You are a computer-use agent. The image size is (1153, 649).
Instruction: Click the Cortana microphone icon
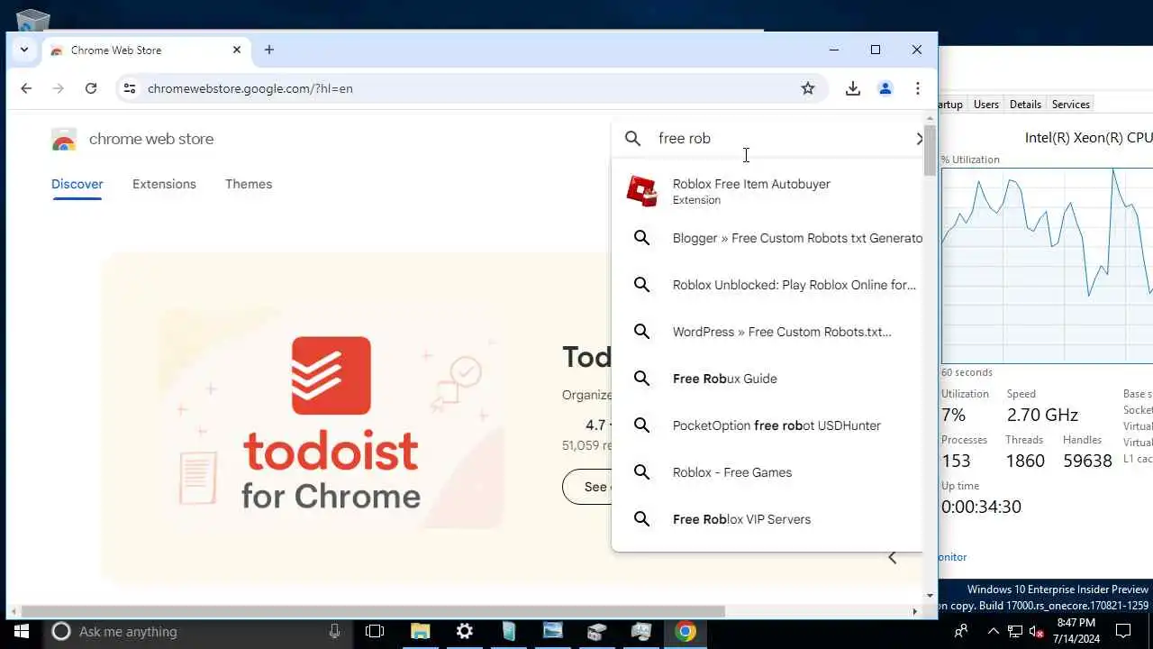[x=335, y=631]
